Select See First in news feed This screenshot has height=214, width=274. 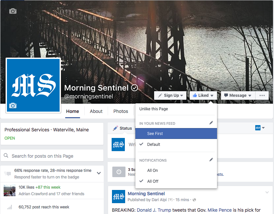155,134
